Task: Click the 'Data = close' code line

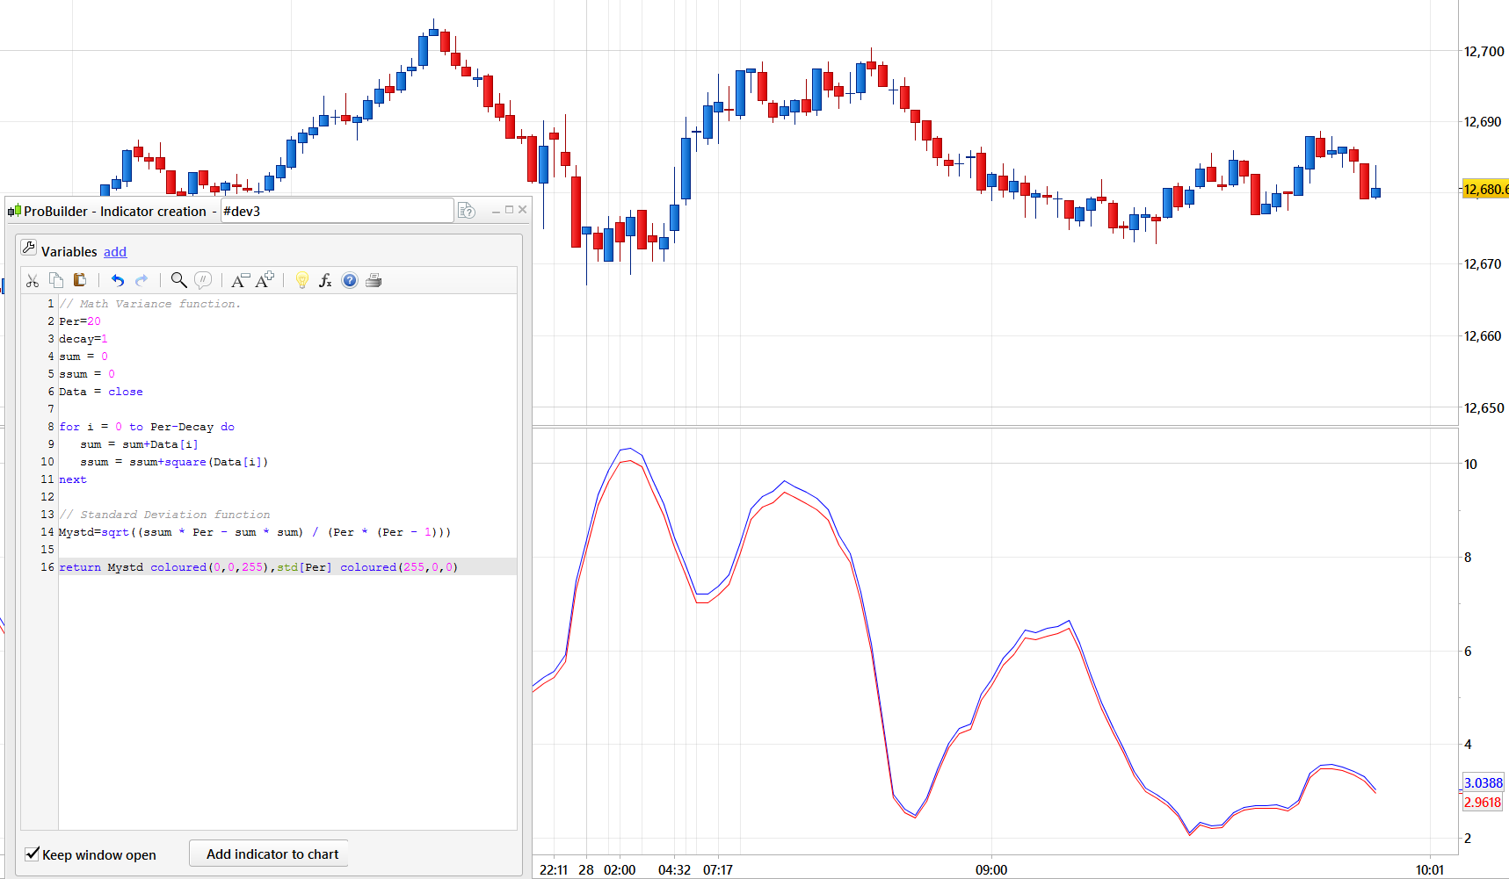Action: click(x=101, y=392)
